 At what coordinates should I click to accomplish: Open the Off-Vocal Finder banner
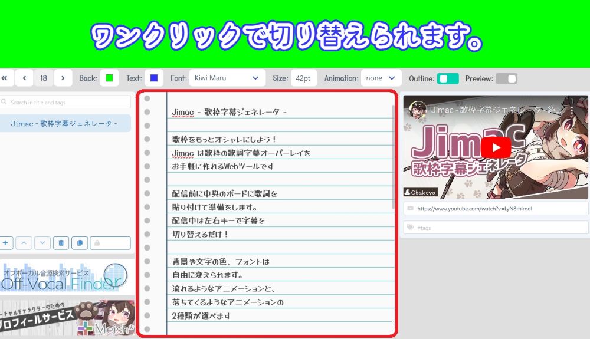67,277
